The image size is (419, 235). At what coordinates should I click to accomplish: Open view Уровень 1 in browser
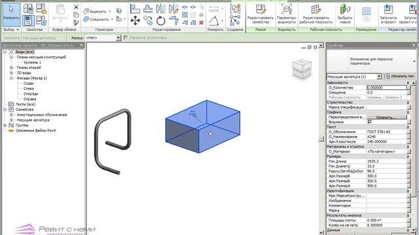tap(32, 63)
